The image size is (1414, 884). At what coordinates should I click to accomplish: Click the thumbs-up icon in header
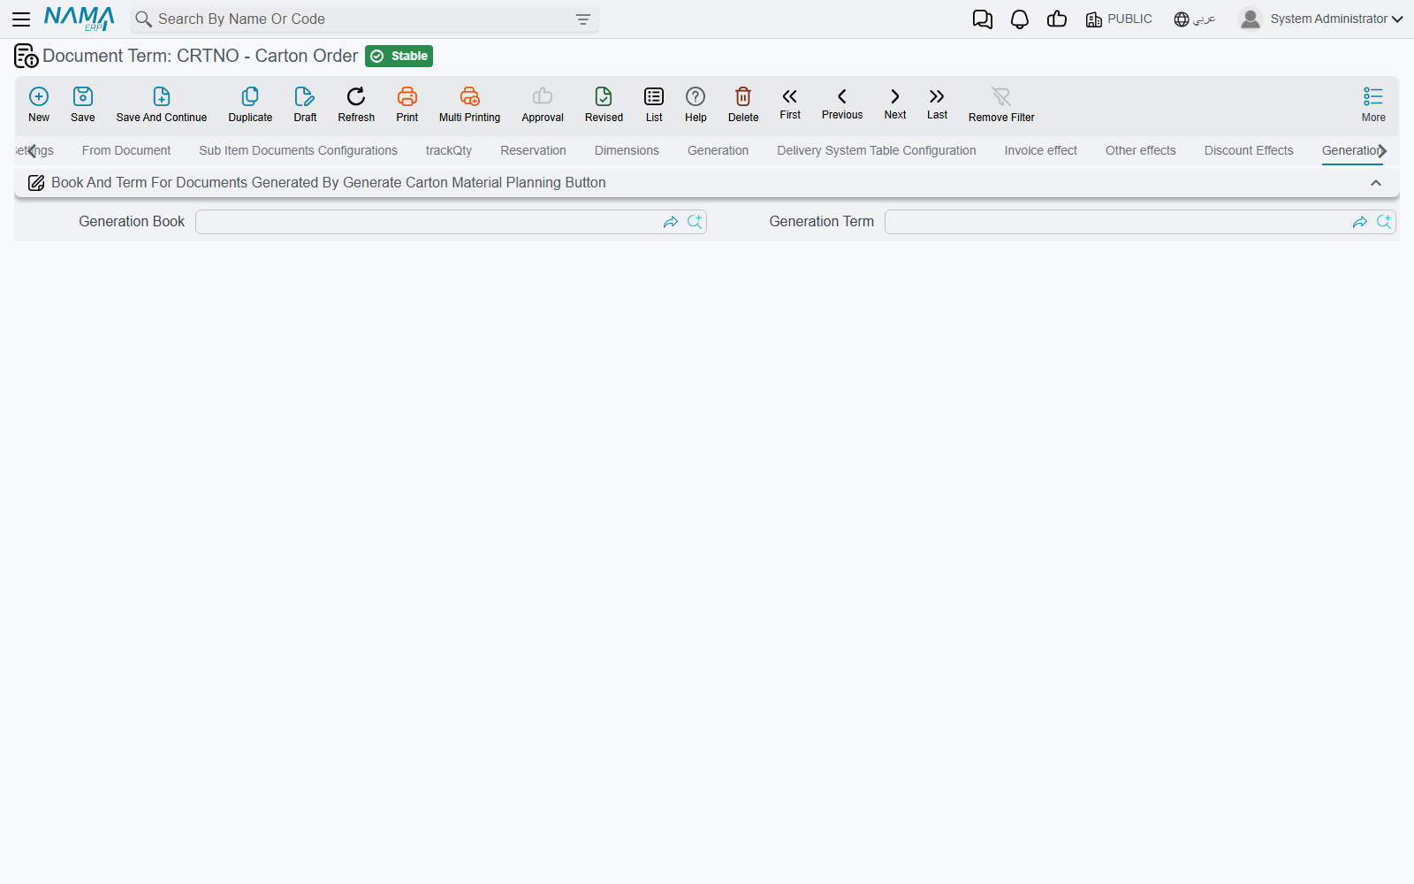click(x=1057, y=19)
